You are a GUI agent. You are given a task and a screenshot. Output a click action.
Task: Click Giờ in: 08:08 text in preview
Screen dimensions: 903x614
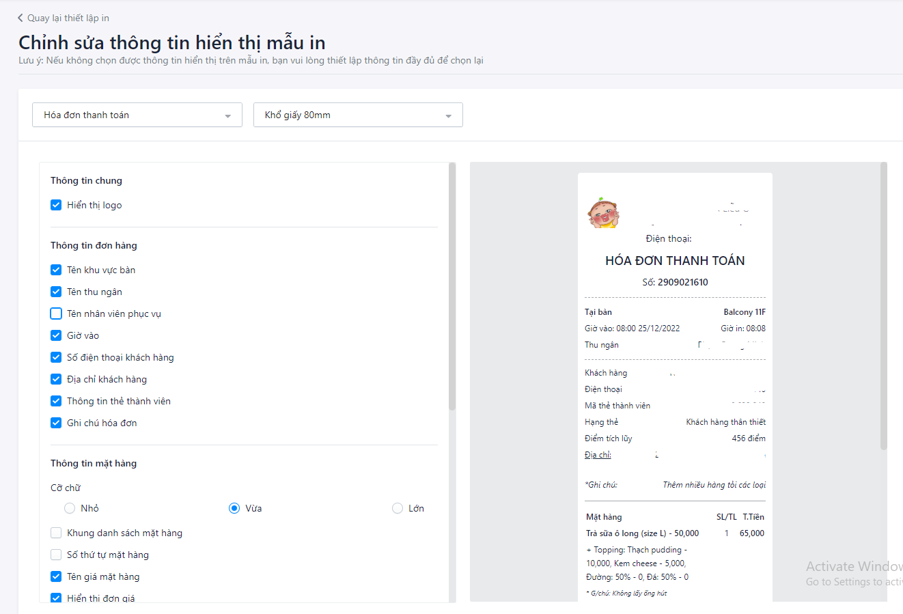pos(743,329)
